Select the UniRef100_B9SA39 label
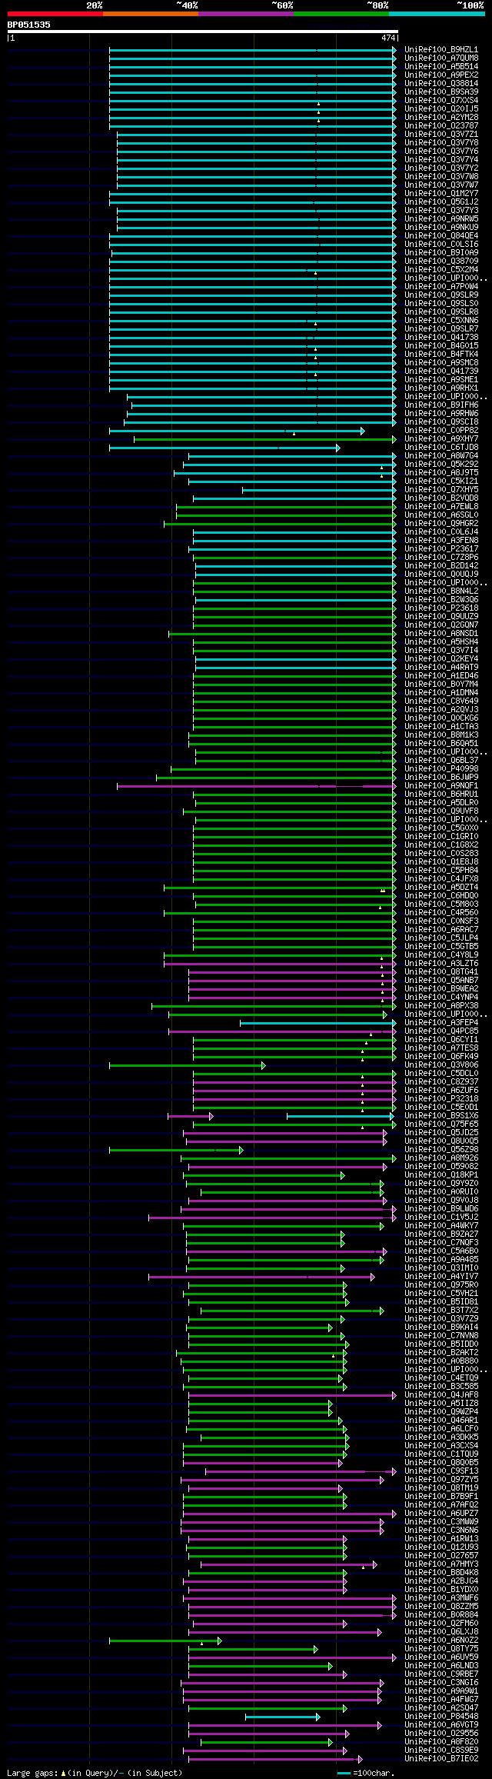This screenshot has width=492, height=1779. 441,92
